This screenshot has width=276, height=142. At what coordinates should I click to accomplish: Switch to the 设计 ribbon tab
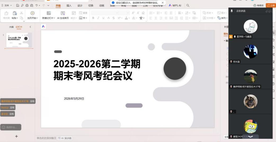click(80, 6)
